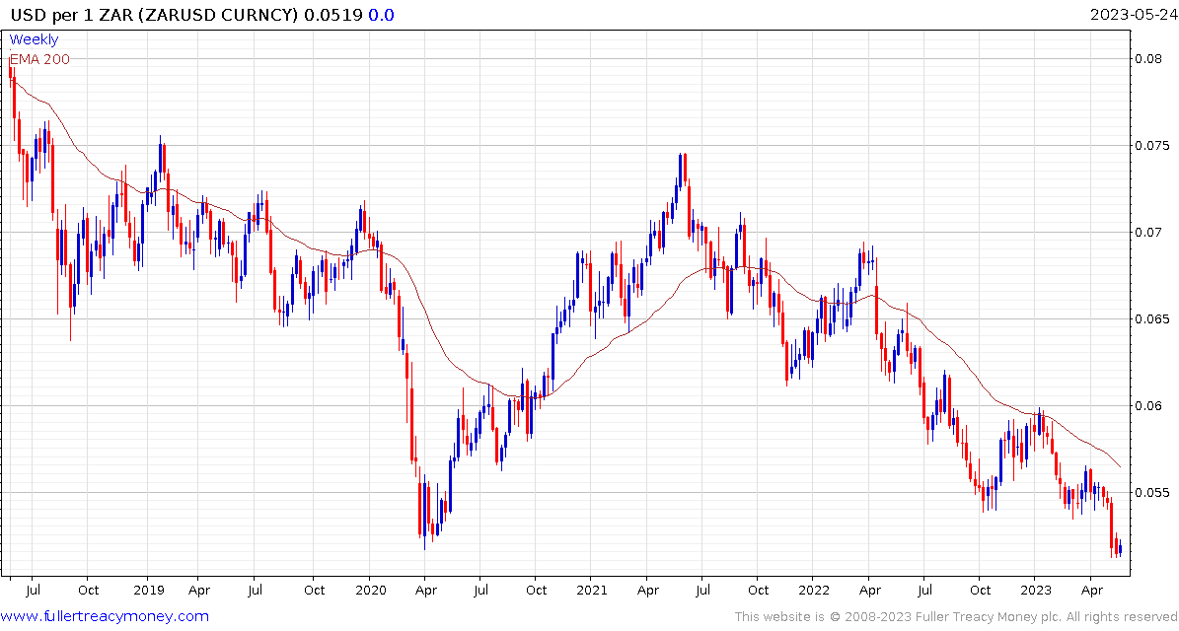
Task: Click the 2020 x-axis label
Action: pyautogui.click(x=369, y=590)
